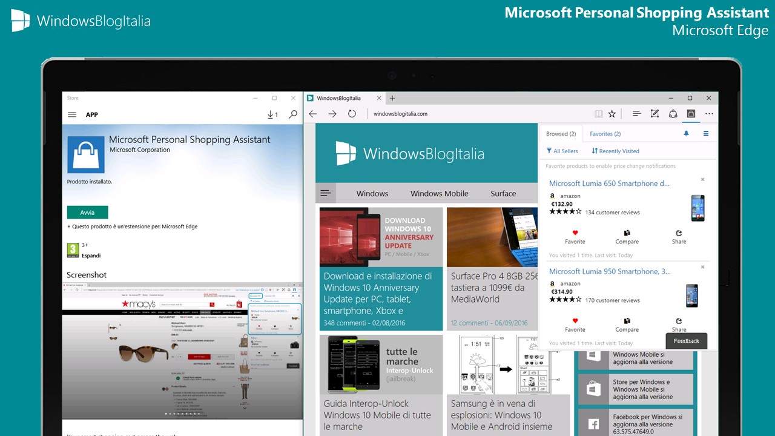This screenshot has height=436, width=775.
Task: Close the WindowsBlogItalia tab
Action: (x=380, y=98)
